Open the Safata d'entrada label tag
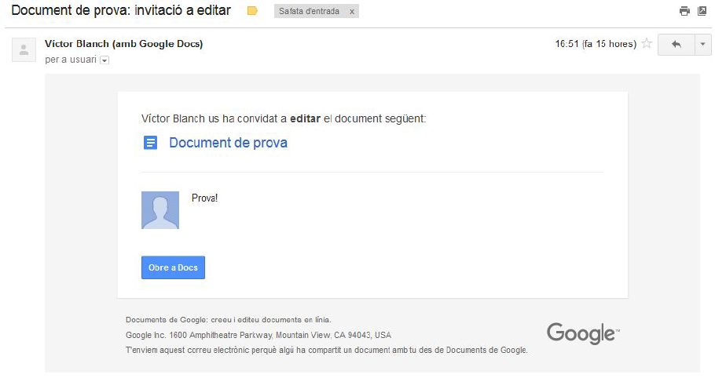The width and height of the screenshot is (715, 389). tap(310, 12)
